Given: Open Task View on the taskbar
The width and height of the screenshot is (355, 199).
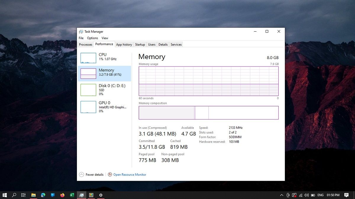Looking at the screenshot, I should 23,195.
